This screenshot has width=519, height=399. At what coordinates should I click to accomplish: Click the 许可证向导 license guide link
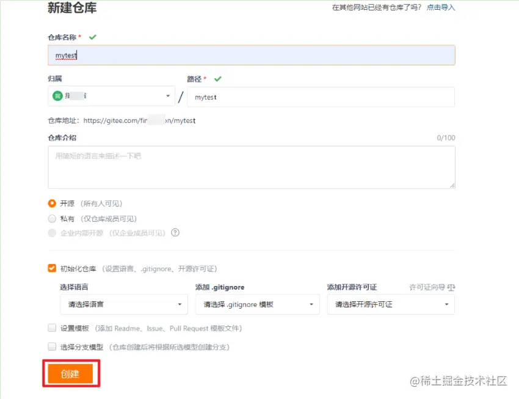[x=427, y=287]
